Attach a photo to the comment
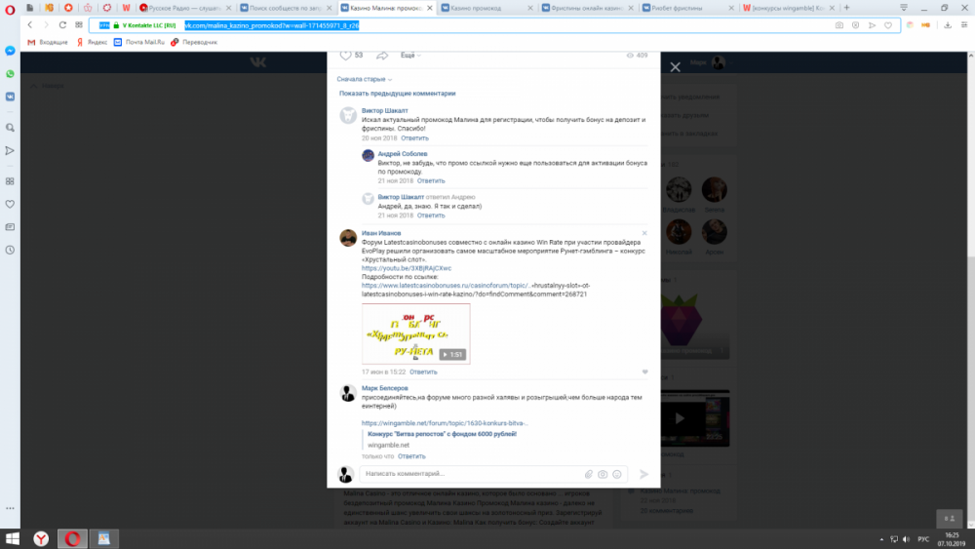 pos(603,474)
